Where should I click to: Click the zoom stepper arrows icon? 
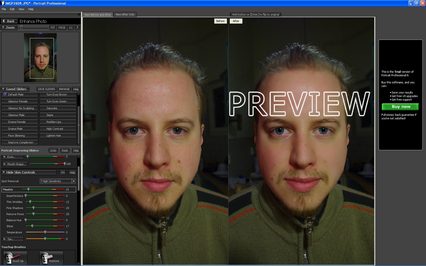77,27
